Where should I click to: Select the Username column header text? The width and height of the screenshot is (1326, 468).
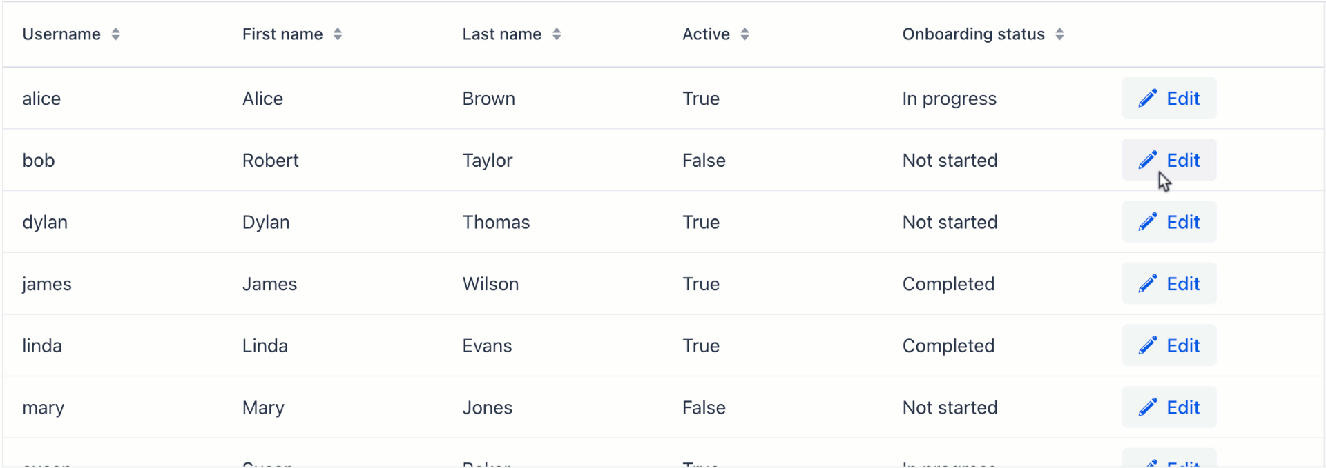(61, 34)
